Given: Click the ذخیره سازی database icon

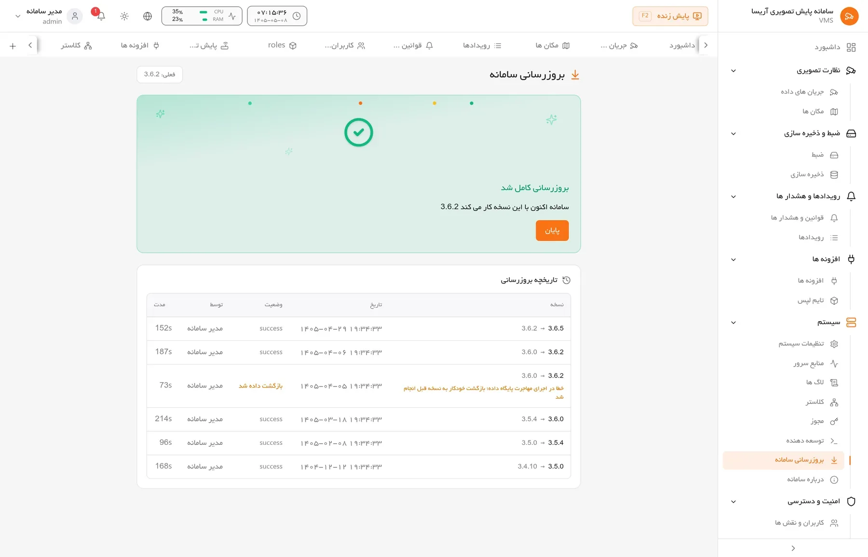Looking at the screenshot, I should [x=834, y=175].
